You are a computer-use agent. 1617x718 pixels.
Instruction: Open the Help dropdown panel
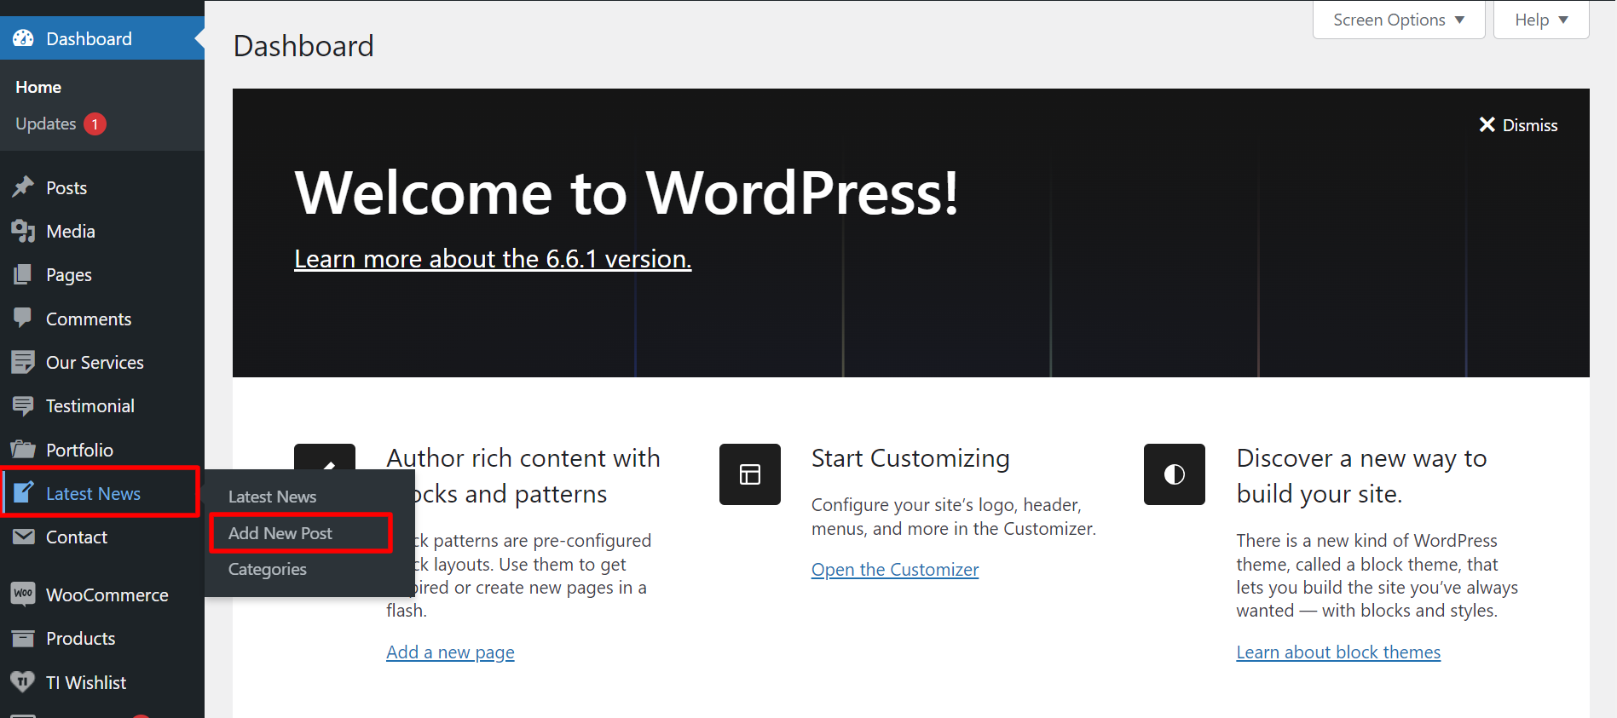pos(1540,20)
